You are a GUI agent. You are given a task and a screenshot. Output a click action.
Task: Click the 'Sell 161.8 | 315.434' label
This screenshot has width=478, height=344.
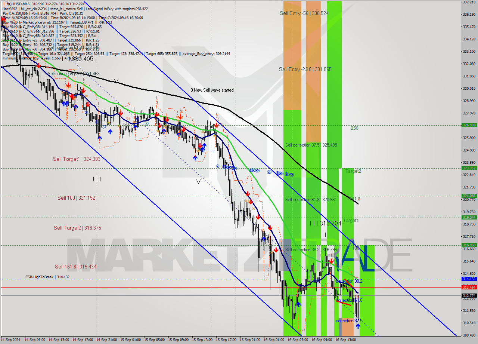click(x=75, y=267)
